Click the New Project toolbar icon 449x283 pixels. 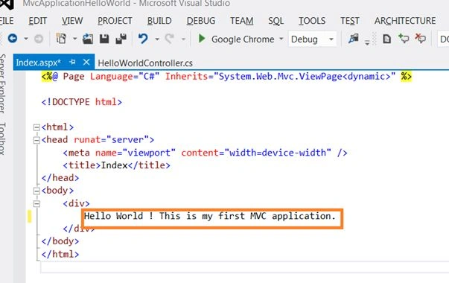click(61, 39)
